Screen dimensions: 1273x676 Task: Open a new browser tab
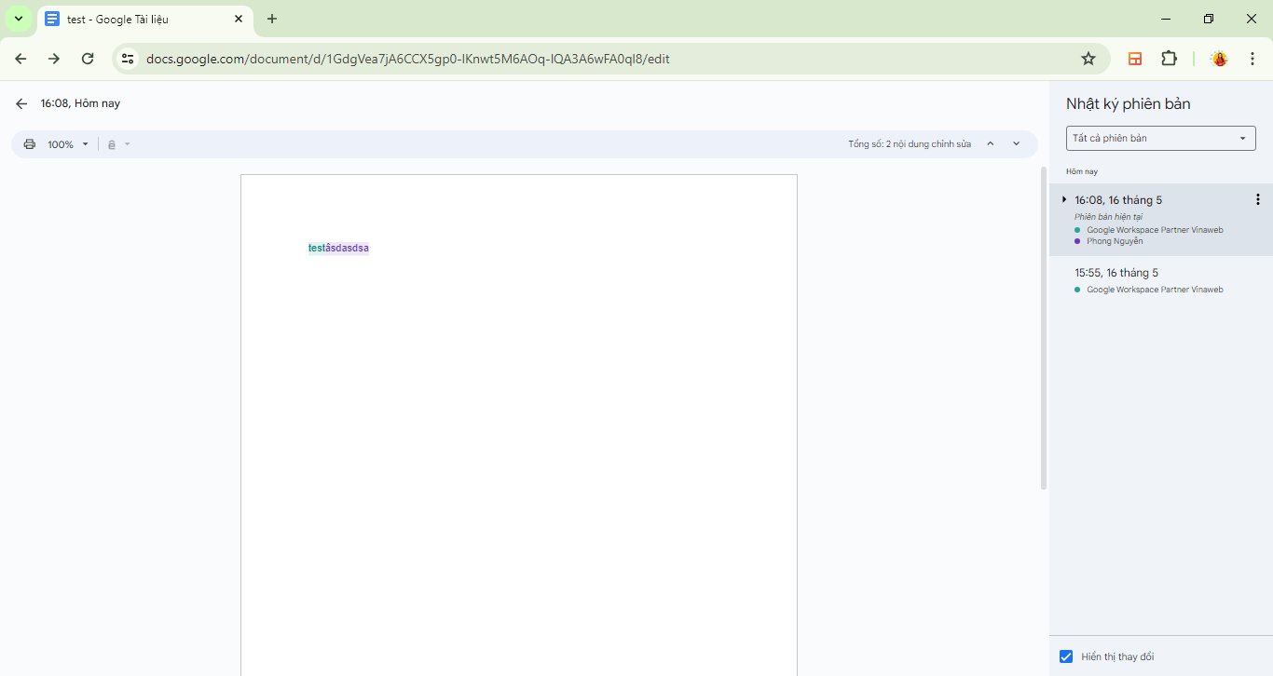click(272, 19)
